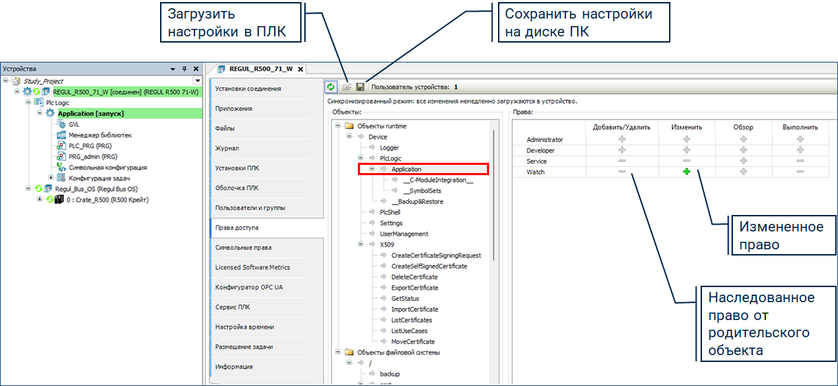Image resolution: width=838 pixels, height=386 pixels.
Task: Open the PLC_PRG (PRG) program icon
Action: click(x=62, y=146)
